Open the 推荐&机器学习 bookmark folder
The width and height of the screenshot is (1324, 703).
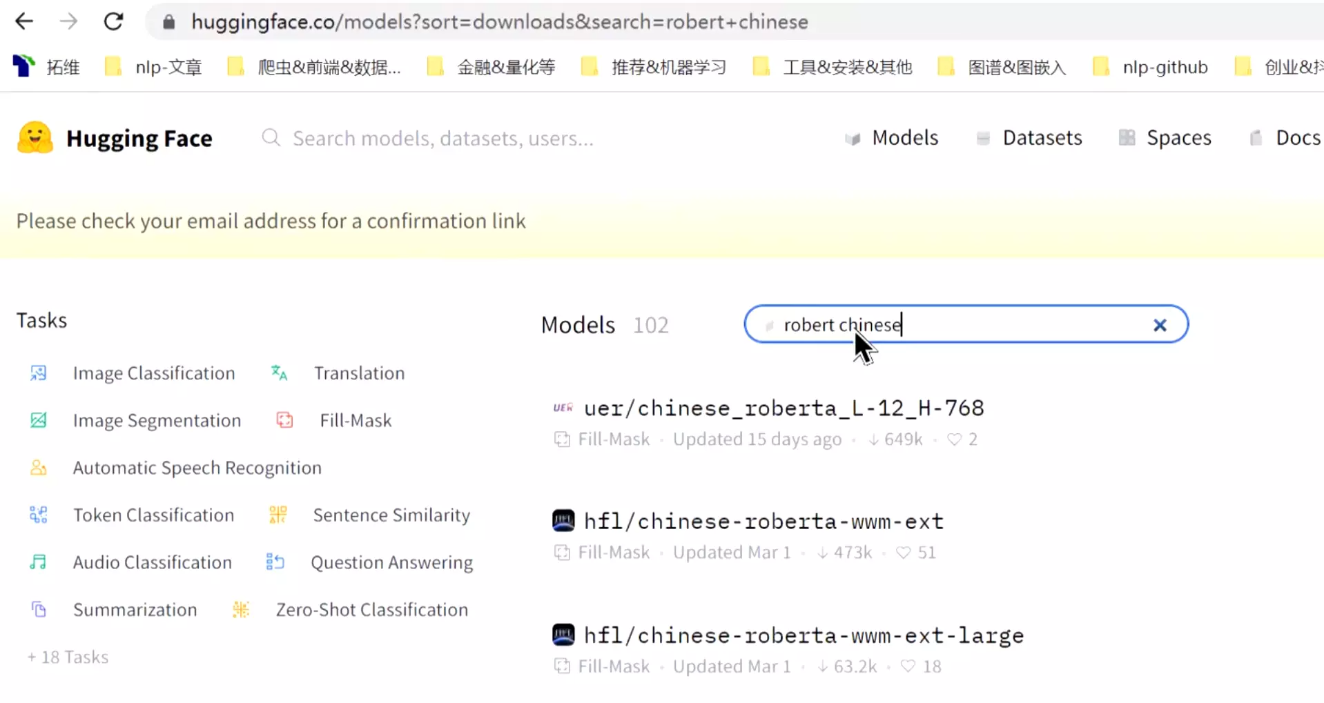click(x=654, y=67)
